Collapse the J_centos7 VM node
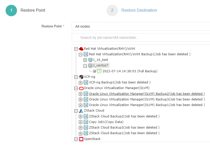Screen dimensions: 210x158 pos(85,66)
